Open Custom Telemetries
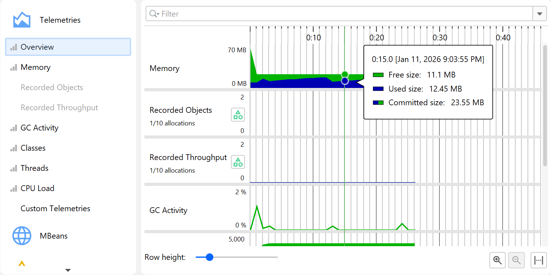Image resolution: width=551 pixels, height=275 pixels. click(x=55, y=209)
